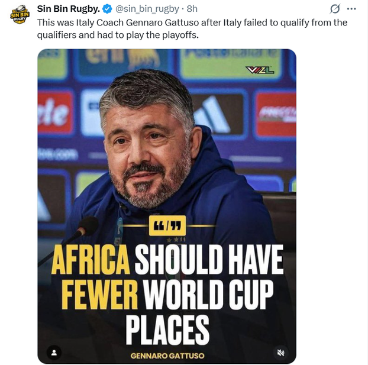
Task: Unmute the video with speaker icon
Action: coord(282,353)
